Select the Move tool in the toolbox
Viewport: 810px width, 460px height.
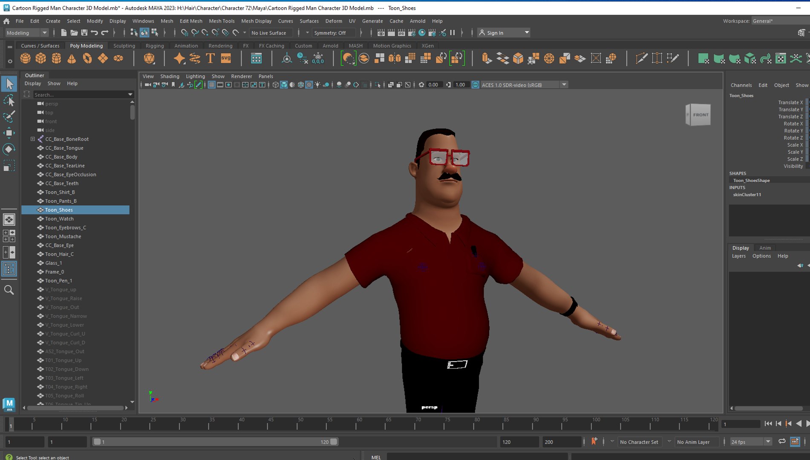(x=9, y=133)
